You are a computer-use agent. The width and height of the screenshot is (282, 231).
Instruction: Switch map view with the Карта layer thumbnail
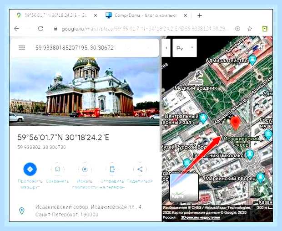pyautogui.click(x=184, y=187)
